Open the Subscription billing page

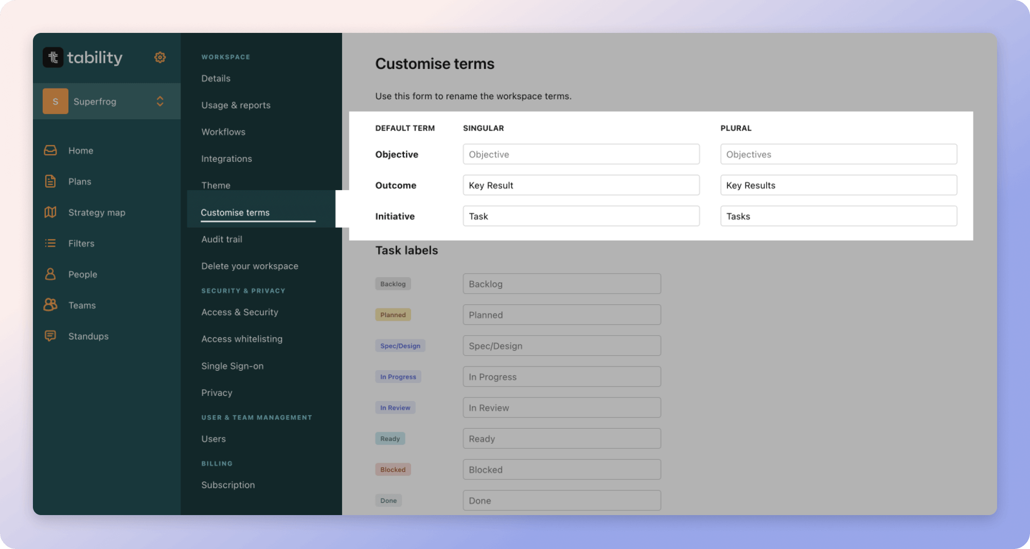point(228,485)
